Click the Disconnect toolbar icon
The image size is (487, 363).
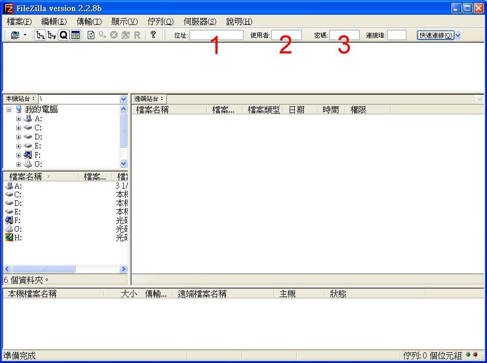click(x=125, y=35)
